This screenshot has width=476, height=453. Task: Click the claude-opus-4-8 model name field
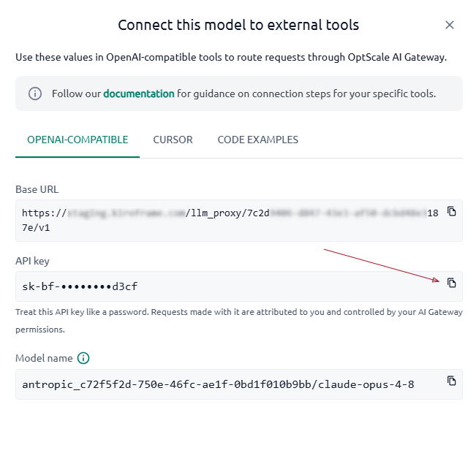pos(239,384)
